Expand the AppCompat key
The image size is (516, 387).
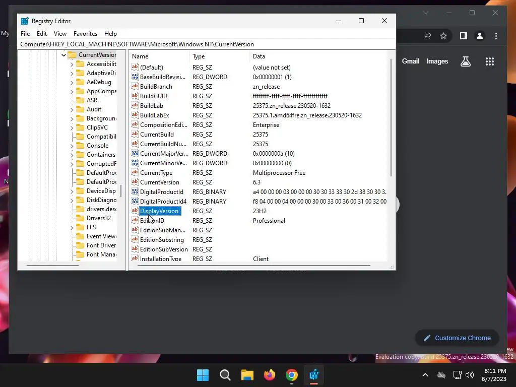click(x=72, y=91)
